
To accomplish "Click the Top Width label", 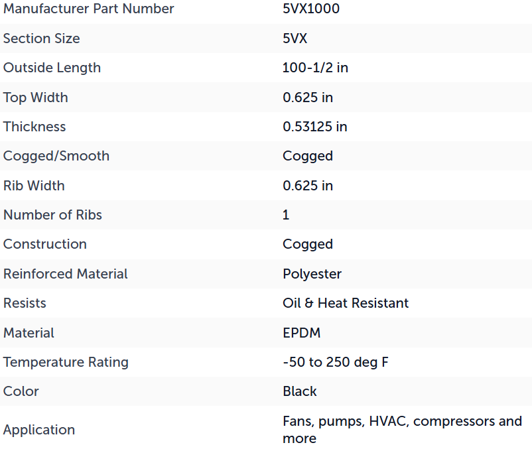I will (x=36, y=97).
